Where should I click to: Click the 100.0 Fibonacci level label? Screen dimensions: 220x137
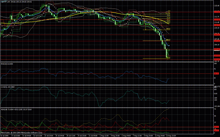tap(168, 29)
